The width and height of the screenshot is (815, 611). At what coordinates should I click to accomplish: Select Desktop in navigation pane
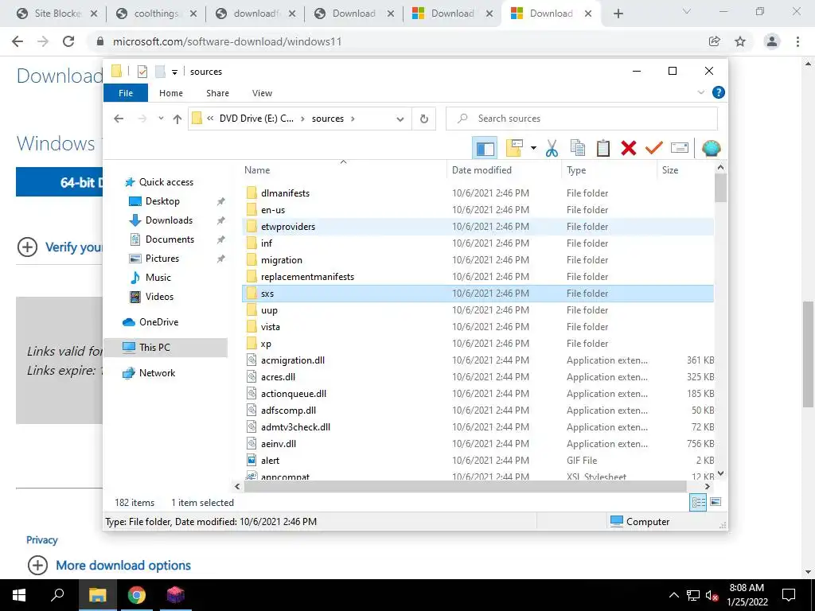(162, 201)
